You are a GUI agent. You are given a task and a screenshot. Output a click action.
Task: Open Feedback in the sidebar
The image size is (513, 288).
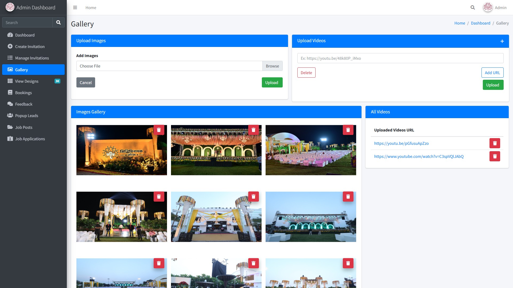point(33,104)
